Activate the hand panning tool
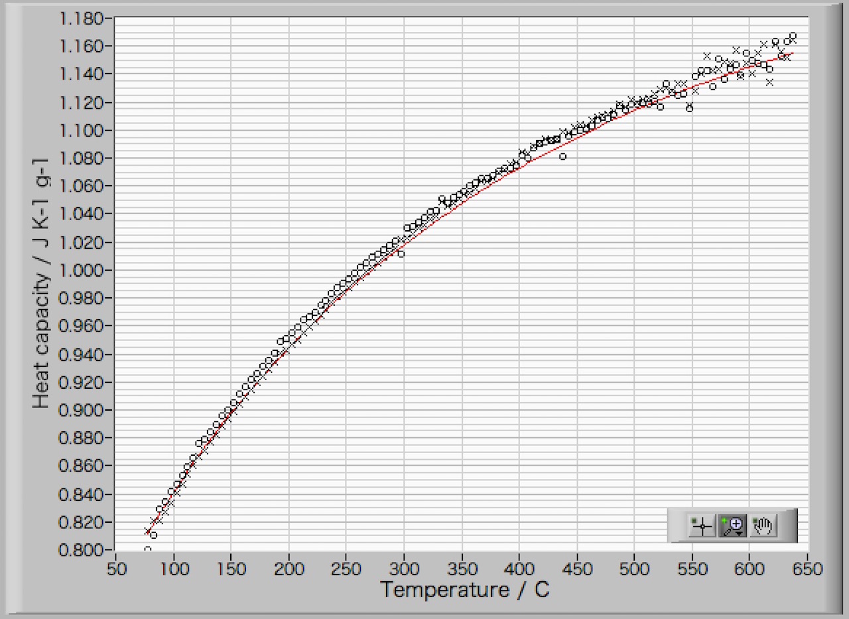 pos(763,527)
